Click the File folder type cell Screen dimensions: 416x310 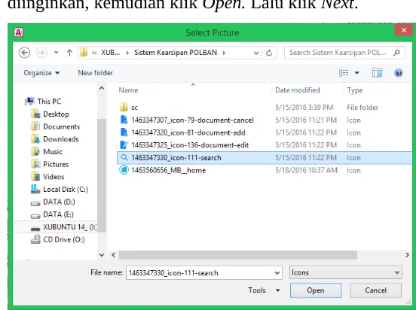point(362,108)
